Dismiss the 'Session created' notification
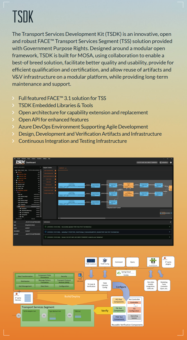Image resolution: width=187 pixels, height=340 pixels. (x=169, y=237)
